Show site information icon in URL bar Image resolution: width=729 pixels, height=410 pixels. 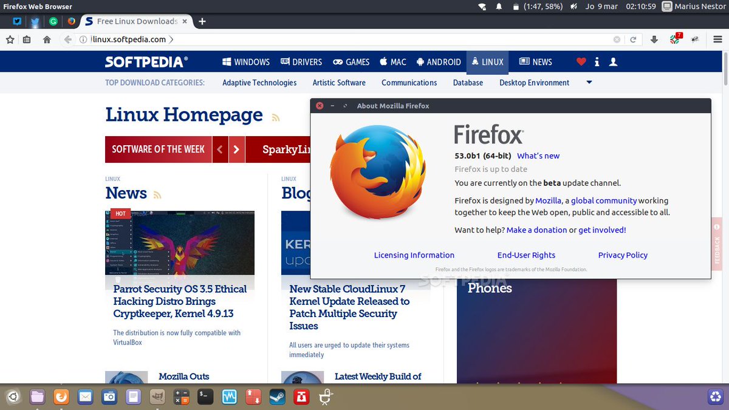[84, 39]
